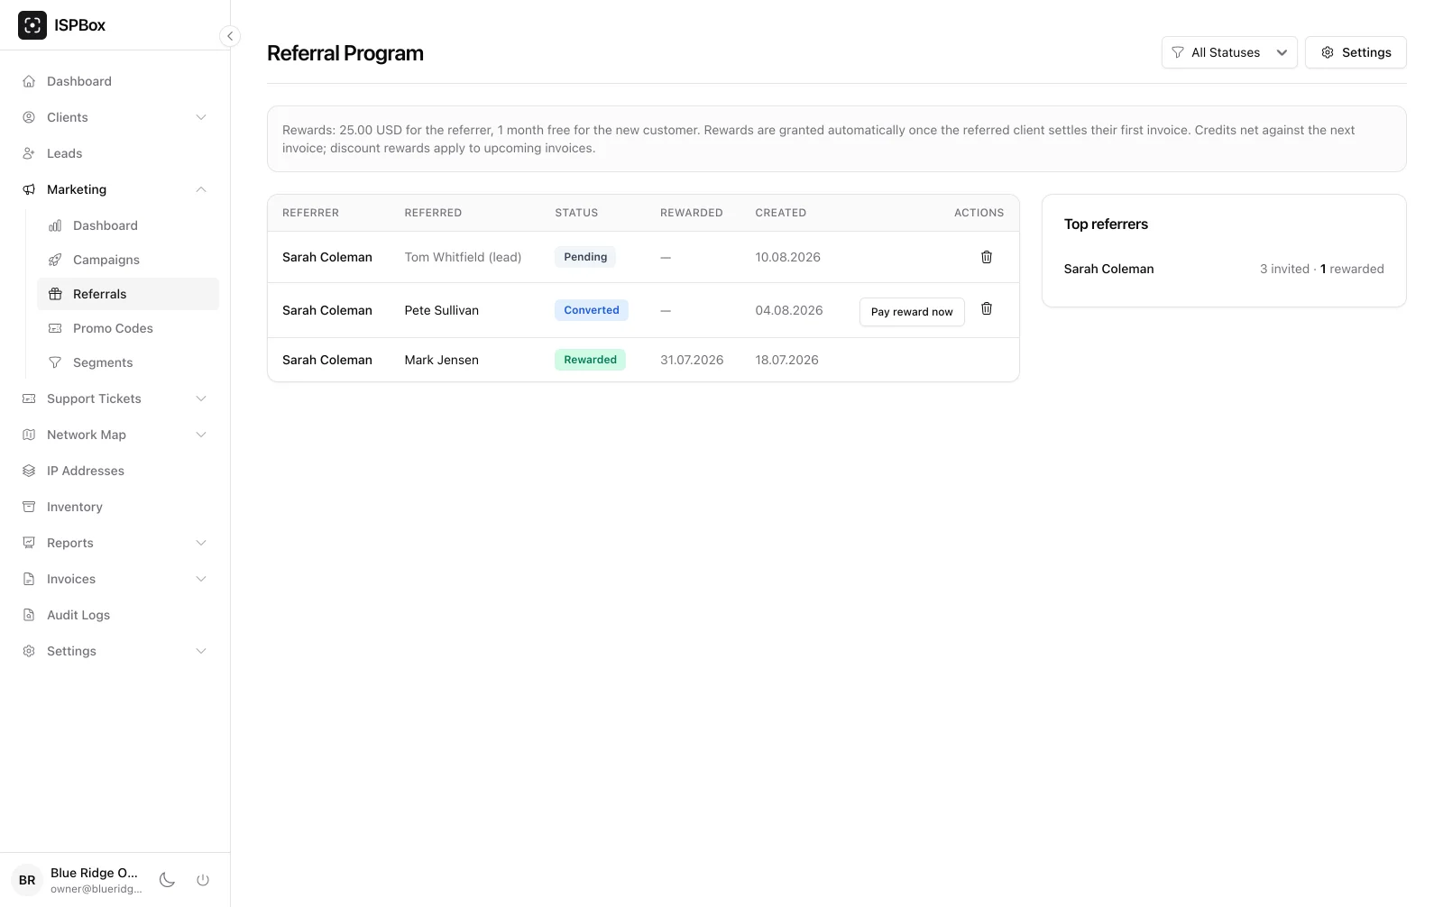Open the Campaigns page
The image size is (1443, 907).
[x=128, y=260]
